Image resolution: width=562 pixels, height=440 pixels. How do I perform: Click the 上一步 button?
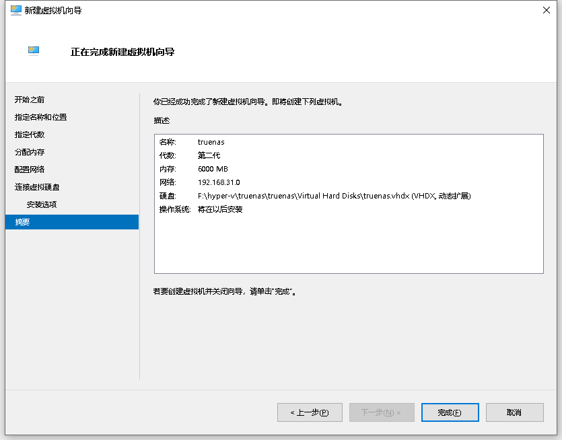310,412
